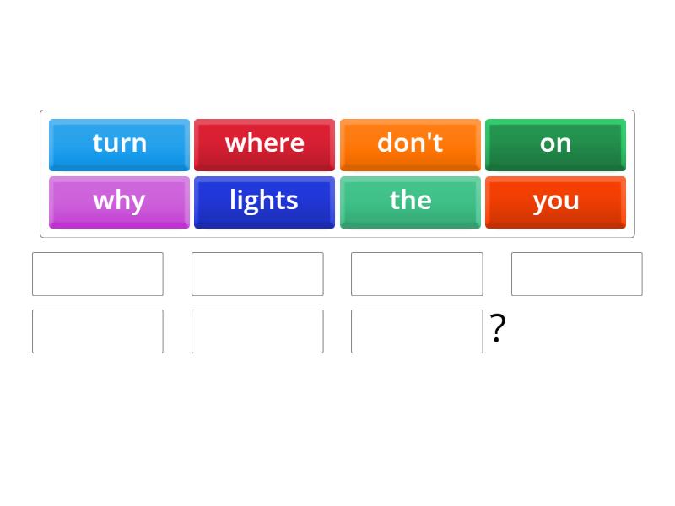This screenshot has height=506, width=675.
Task: Click the first answer slot in the bottom row
Action: 97,331
